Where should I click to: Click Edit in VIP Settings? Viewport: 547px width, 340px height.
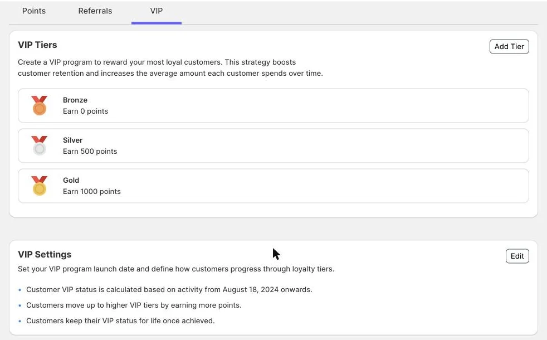(x=517, y=256)
